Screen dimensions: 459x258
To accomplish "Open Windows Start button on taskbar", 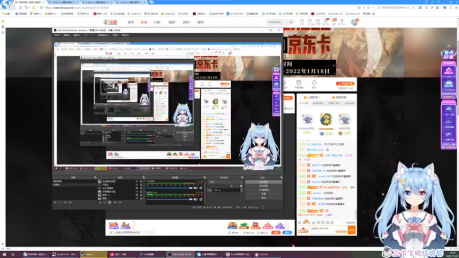I will coord(4,255).
